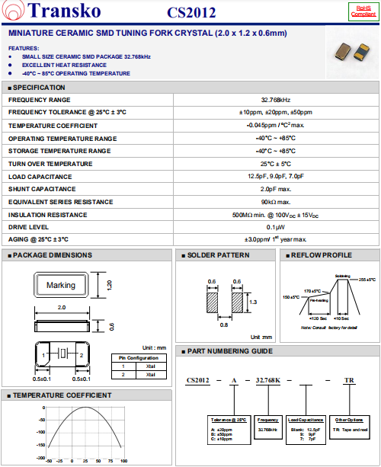
Task: Click the CS2012 part number title
Action: click(191, 12)
